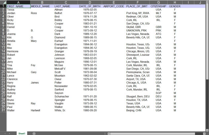Click the last name cell Spengler
Screen dimensions: 209x135
[x=66, y=100]
